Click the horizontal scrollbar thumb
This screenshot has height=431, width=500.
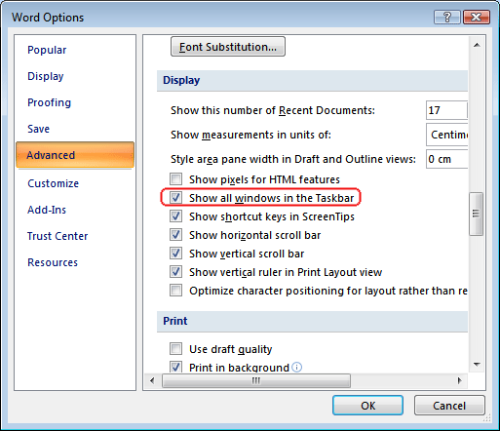[256, 380]
